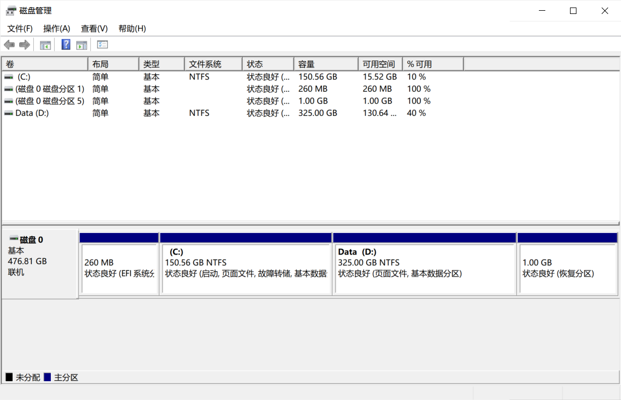
Task: Toggle the action pane toolbar icon
Action: click(x=82, y=45)
